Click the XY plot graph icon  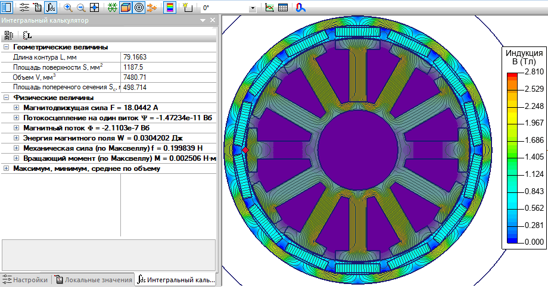270,8
